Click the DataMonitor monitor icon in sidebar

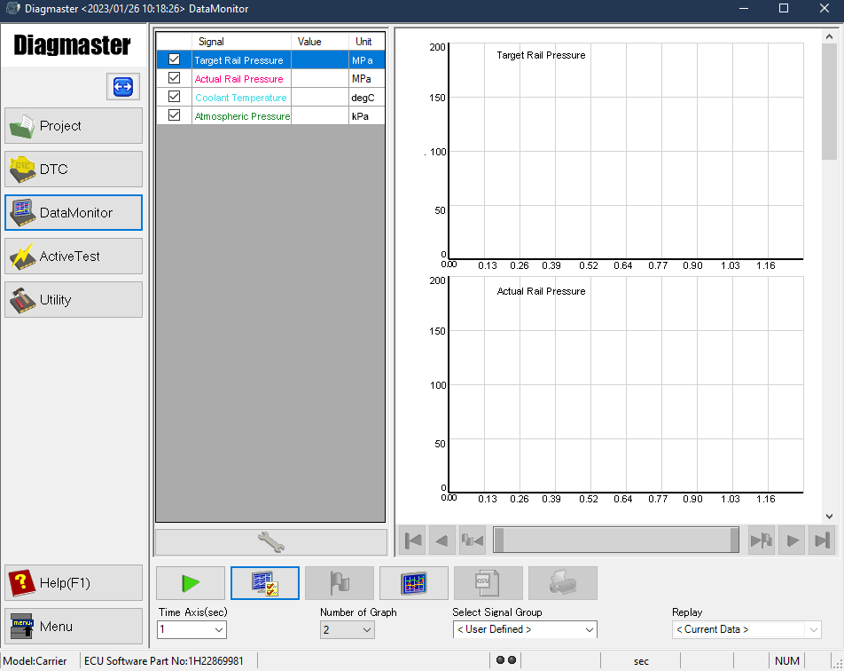click(x=22, y=213)
